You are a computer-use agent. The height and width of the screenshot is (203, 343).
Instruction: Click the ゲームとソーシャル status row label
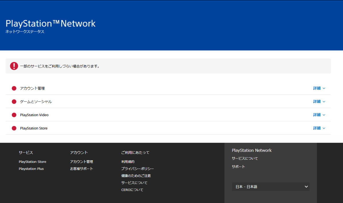(36, 102)
